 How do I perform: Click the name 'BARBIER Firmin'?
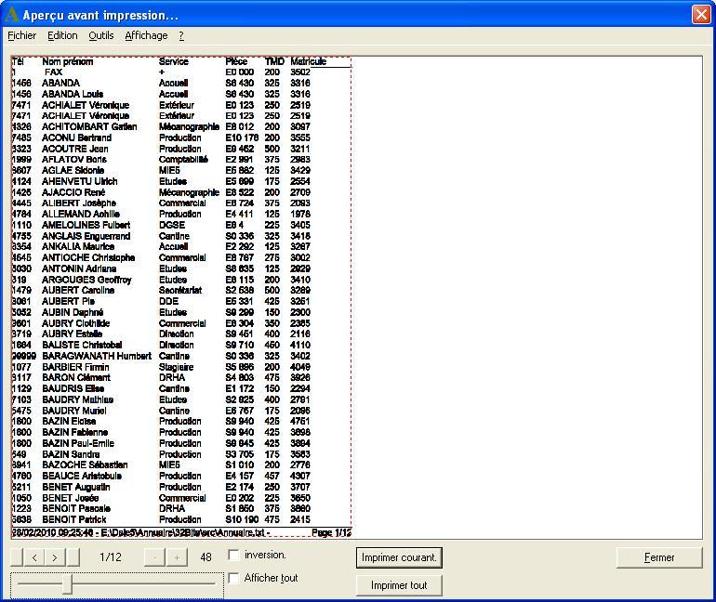[76, 367]
